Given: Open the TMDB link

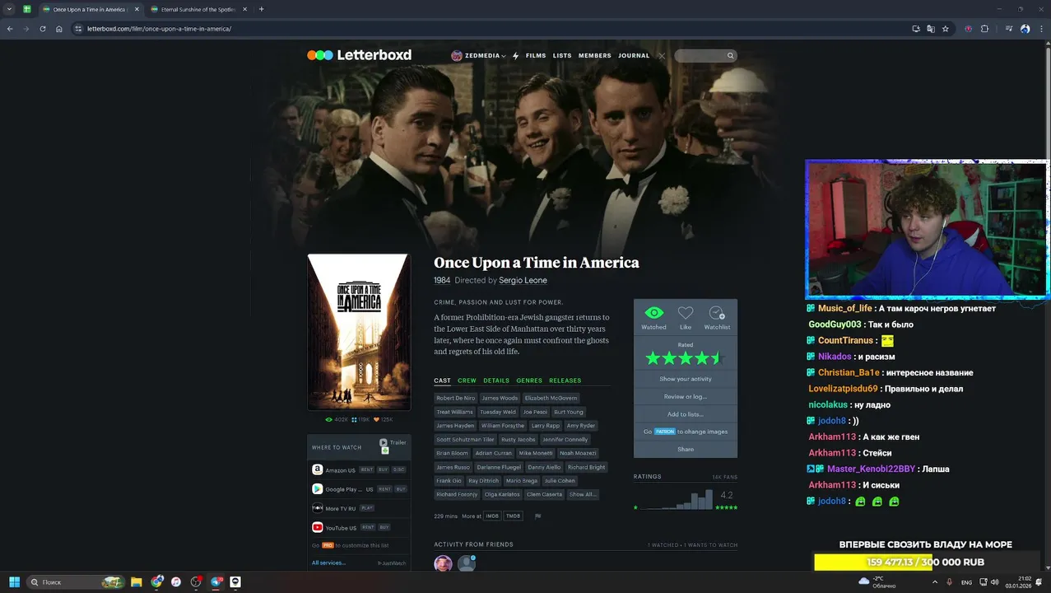Looking at the screenshot, I should (514, 516).
